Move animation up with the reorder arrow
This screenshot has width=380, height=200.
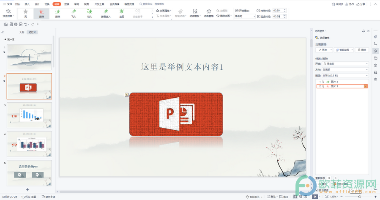[329, 178]
